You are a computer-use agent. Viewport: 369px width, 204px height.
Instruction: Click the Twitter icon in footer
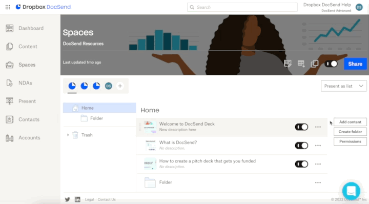pos(67,199)
